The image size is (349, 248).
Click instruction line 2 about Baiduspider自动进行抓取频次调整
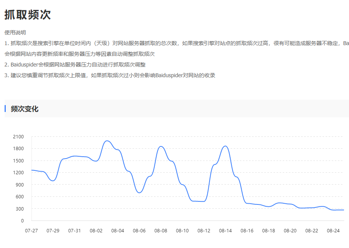point(75,65)
